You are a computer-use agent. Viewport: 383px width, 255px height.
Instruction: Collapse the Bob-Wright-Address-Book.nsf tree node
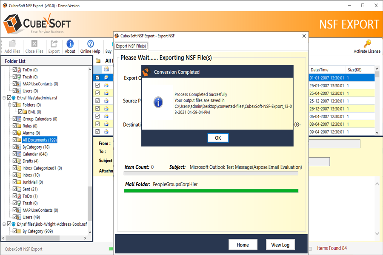coord(4,224)
